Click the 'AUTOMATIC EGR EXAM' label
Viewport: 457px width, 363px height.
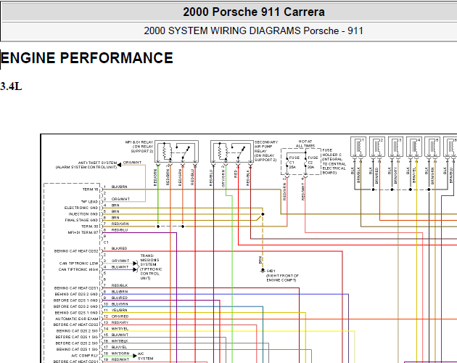[x=77, y=319]
